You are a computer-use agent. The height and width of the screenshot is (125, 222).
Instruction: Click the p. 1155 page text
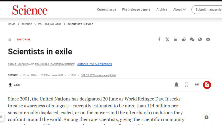[72, 75]
